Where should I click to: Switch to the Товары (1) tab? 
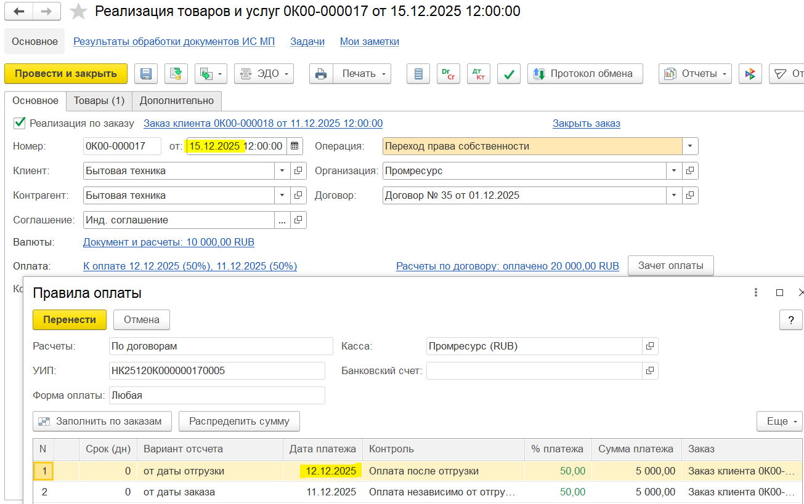[99, 100]
